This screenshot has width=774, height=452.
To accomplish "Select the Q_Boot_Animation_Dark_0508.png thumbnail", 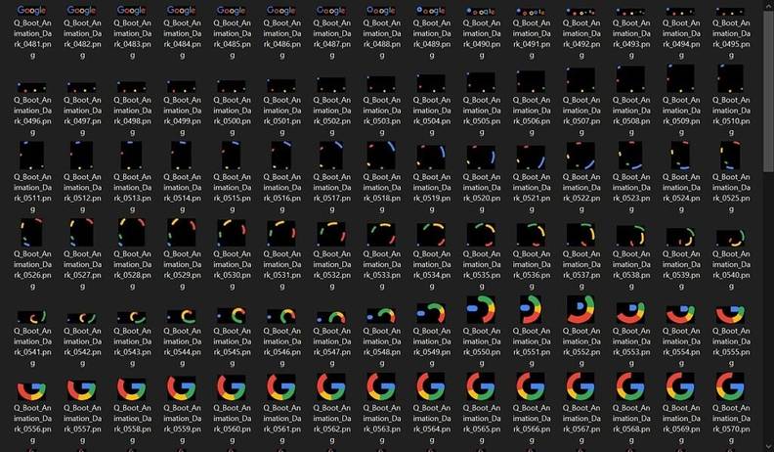I will [630, 80].
